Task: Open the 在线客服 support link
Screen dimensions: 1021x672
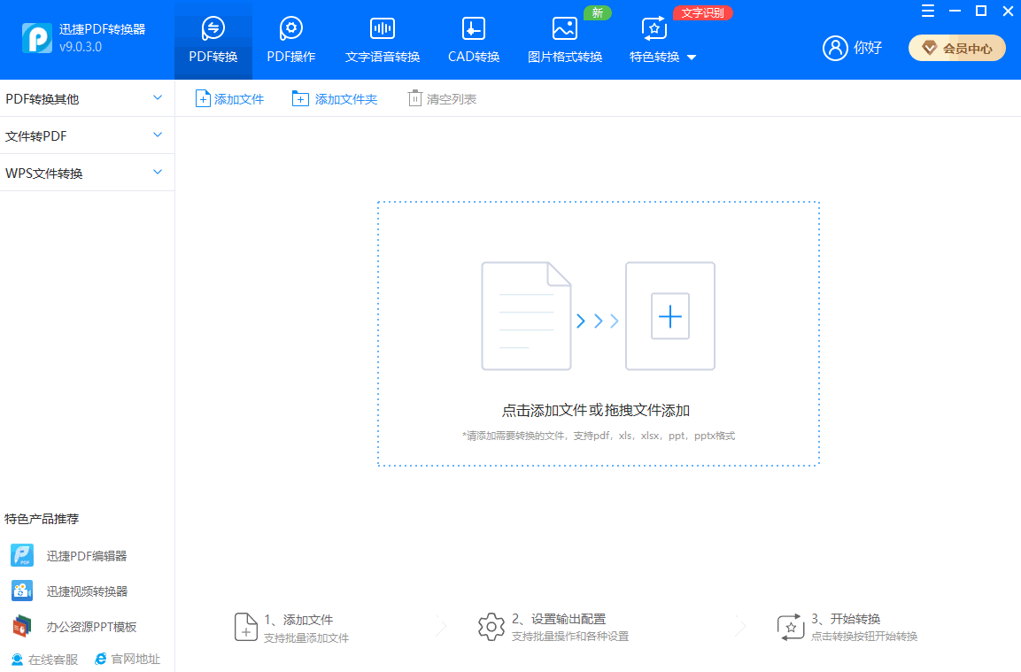Action: 44,660
